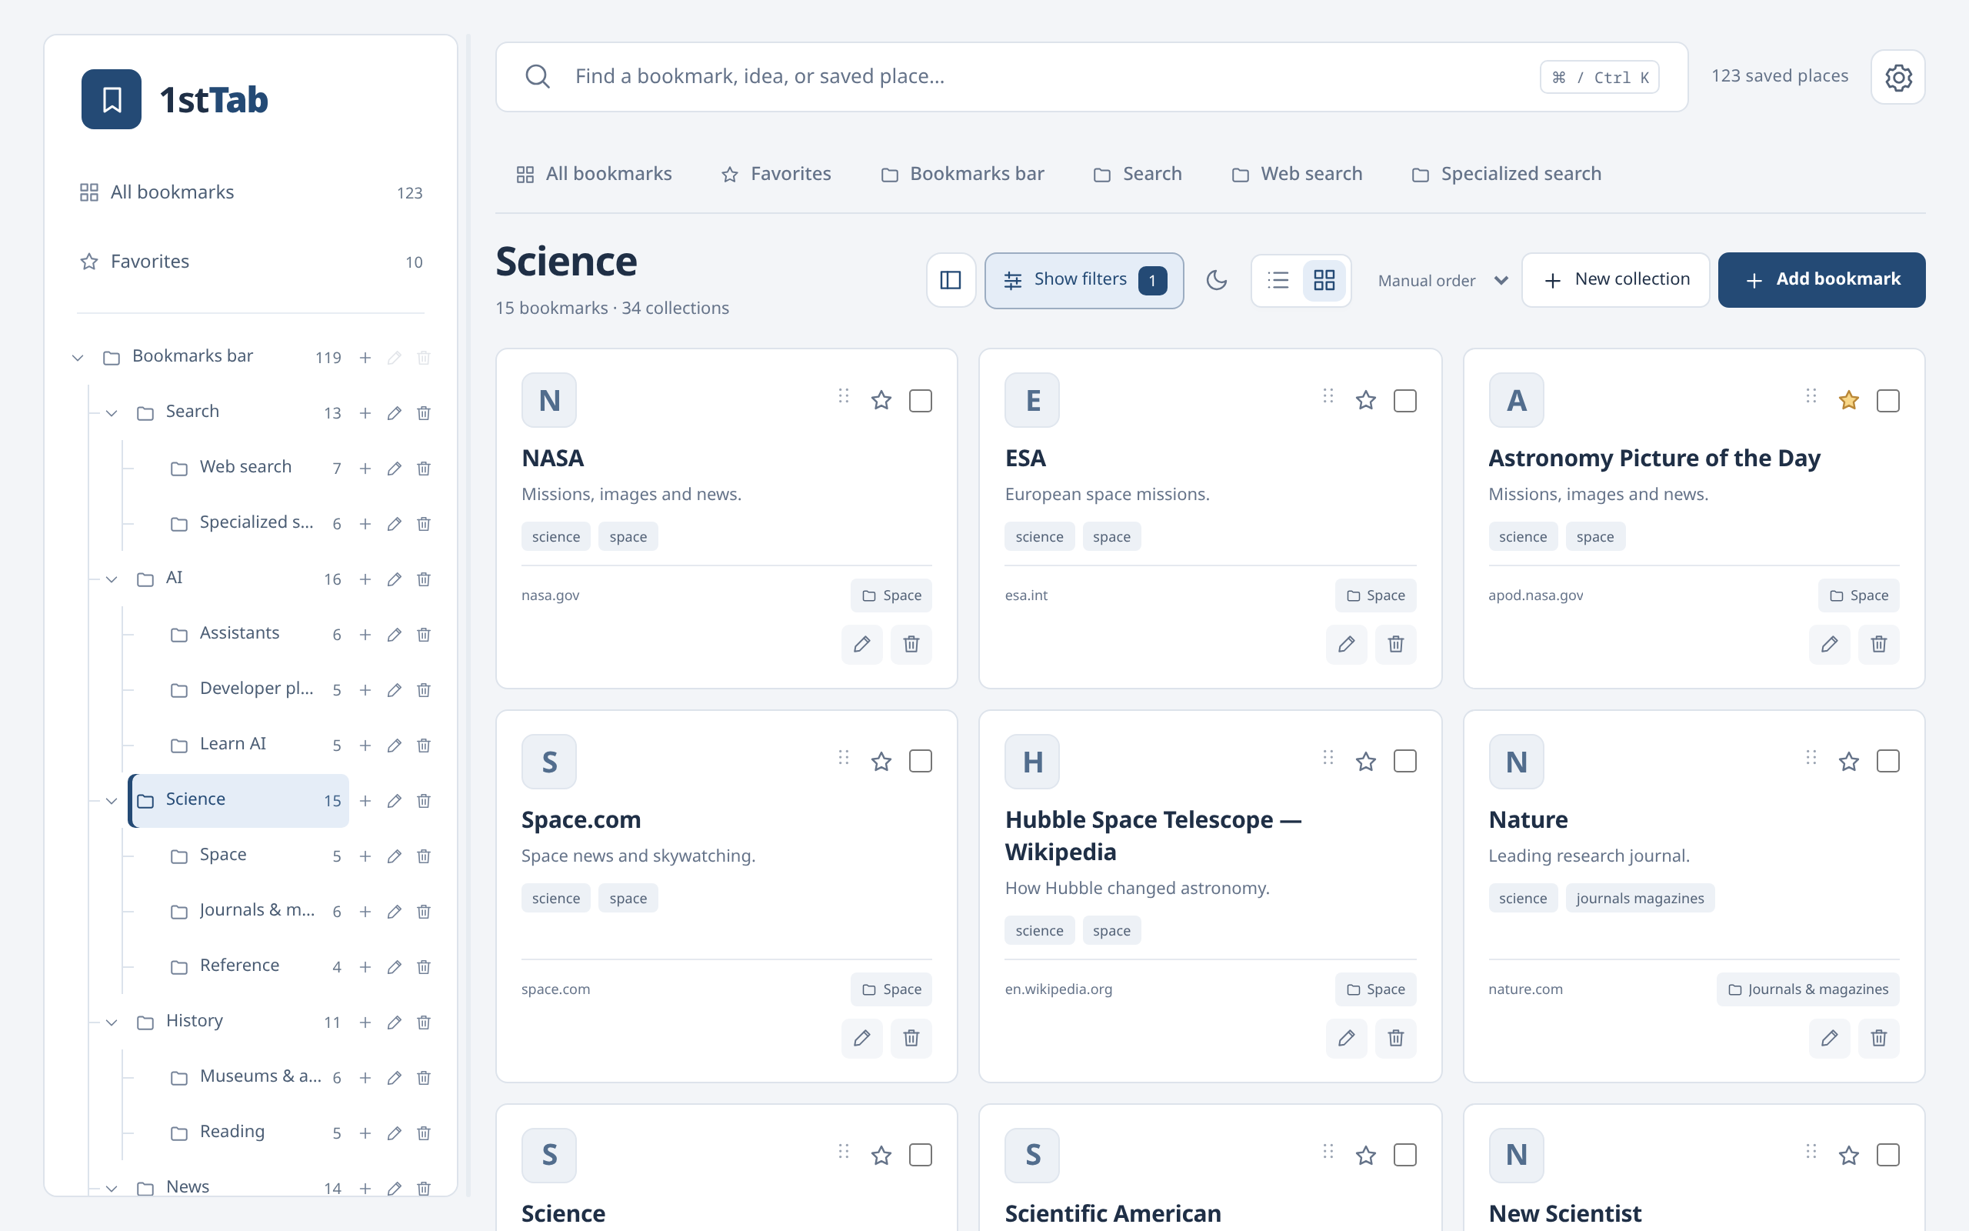Select Favorites in sidebar
Screen dimensions: 1969x1231
tap(251, 262)
